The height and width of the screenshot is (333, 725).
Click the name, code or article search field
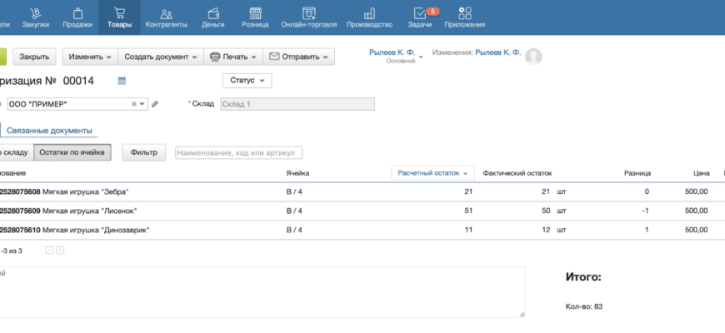[238, 152]
